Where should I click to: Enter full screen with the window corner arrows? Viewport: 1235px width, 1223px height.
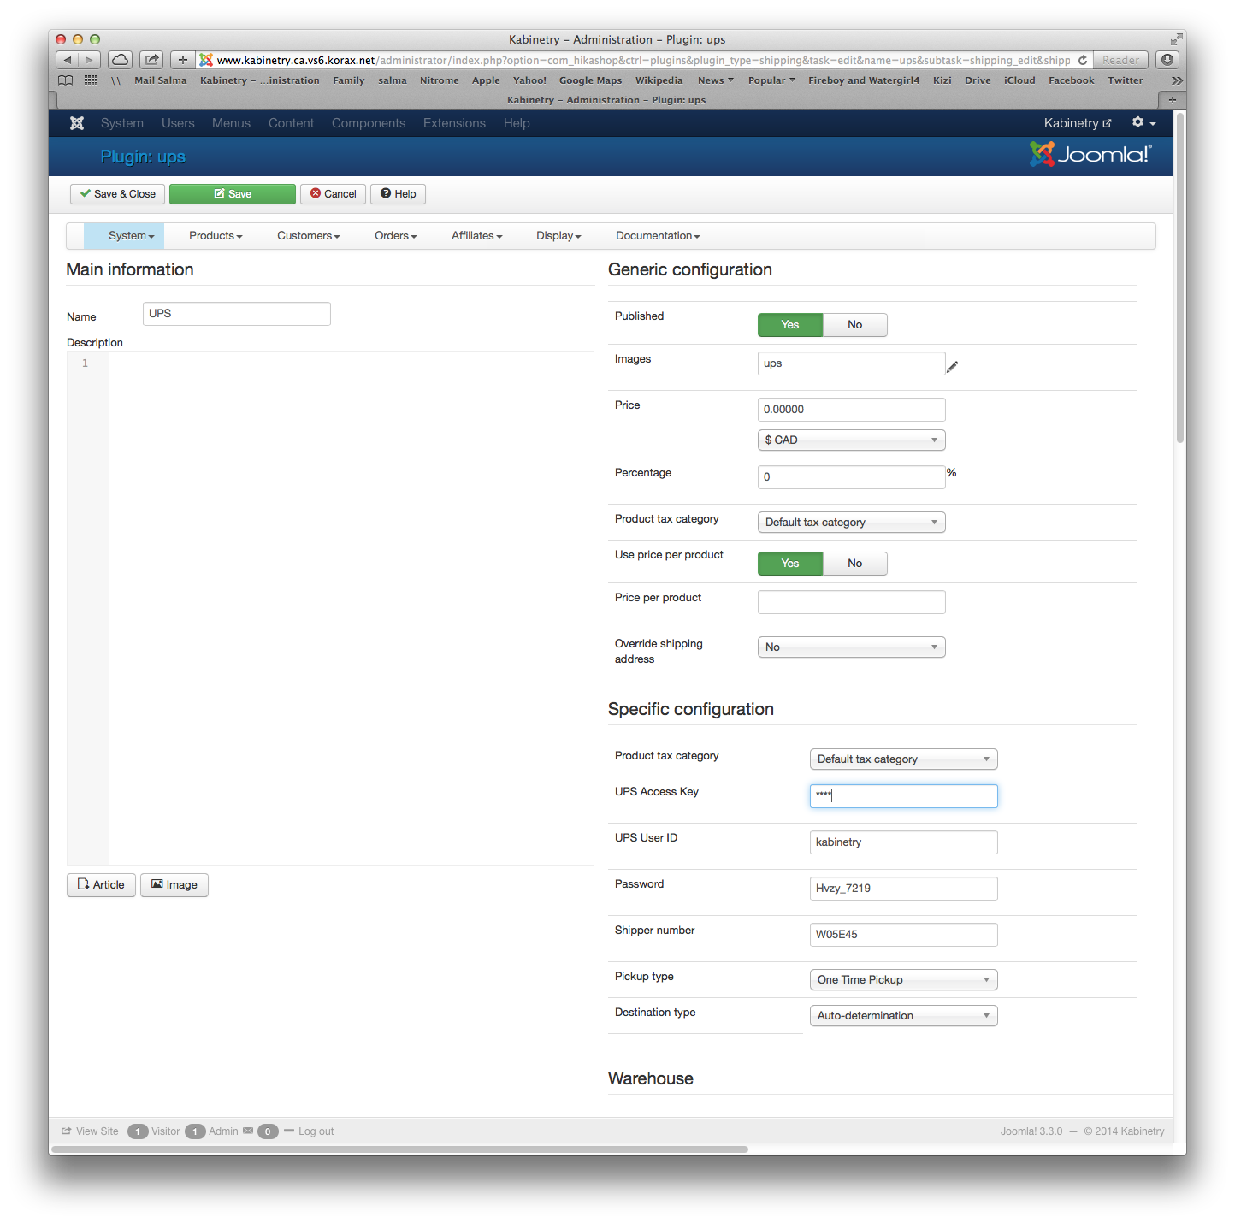pyautogui.click(x=1177, y=39)
